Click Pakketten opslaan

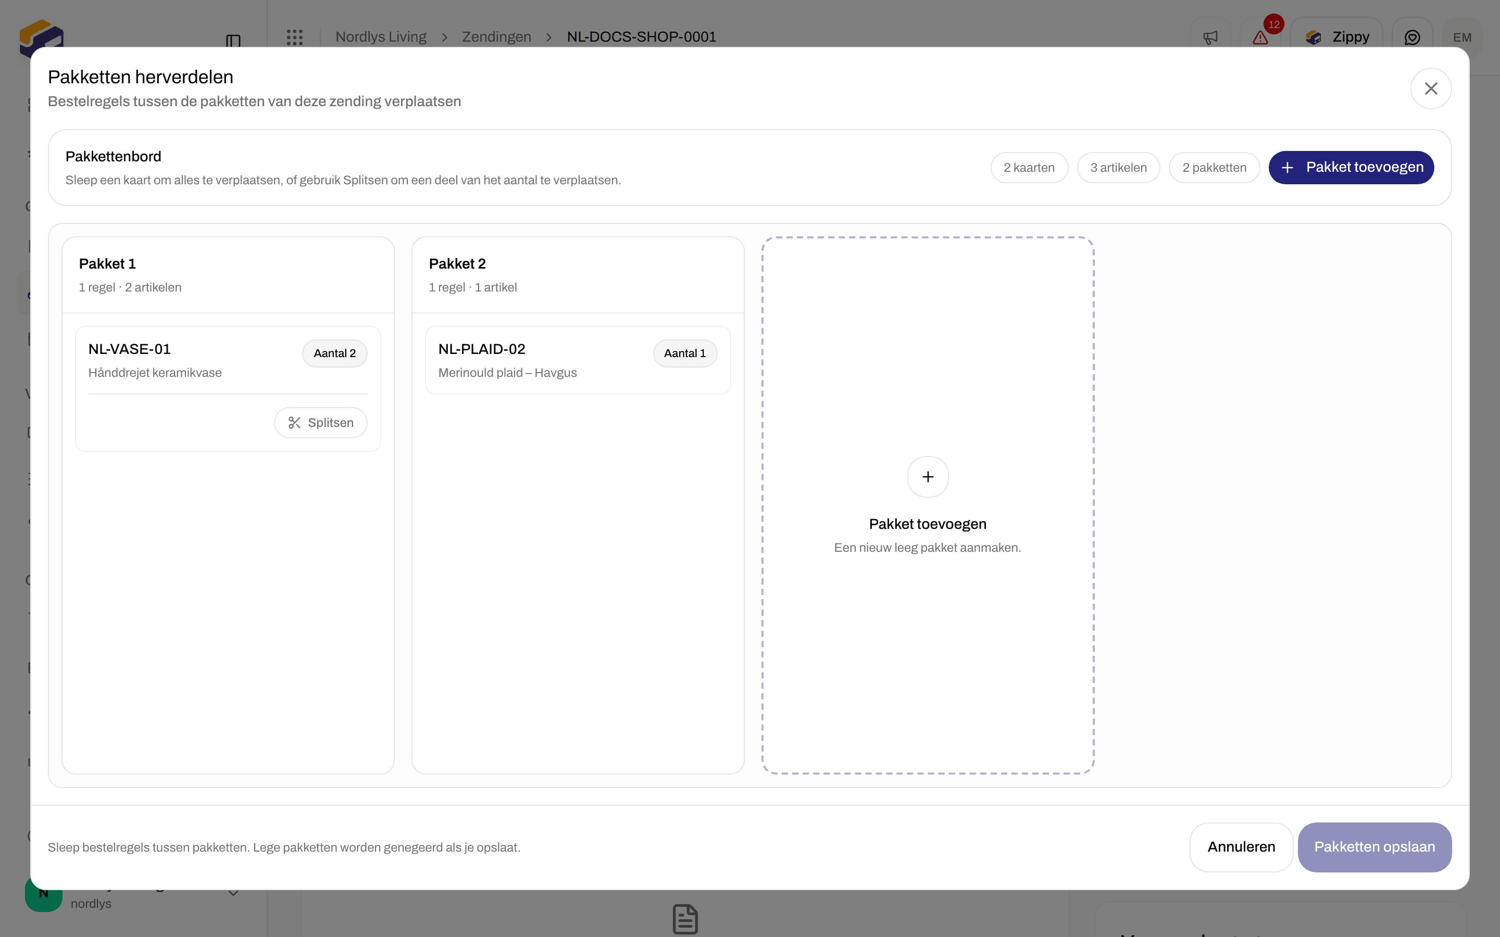pyautogui.click(x=1374, y=846)
